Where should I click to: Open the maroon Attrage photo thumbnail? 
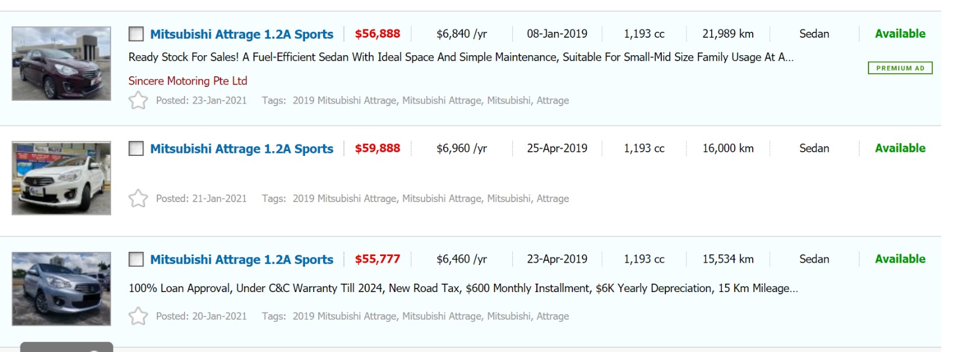[x=61, y=64]
